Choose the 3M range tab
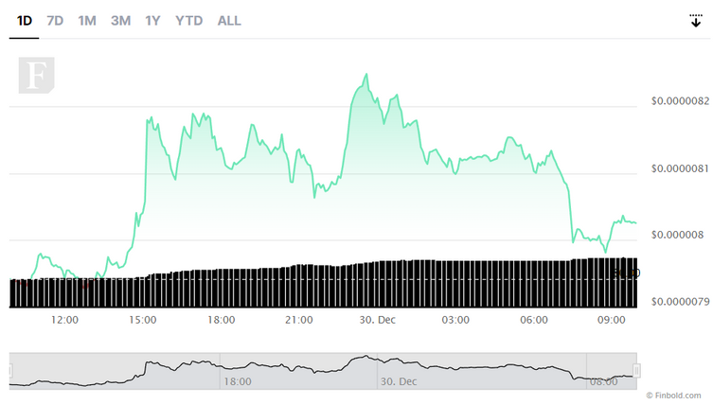The width and height of the screenshot is (713, 405). click(x=120, y=21)
